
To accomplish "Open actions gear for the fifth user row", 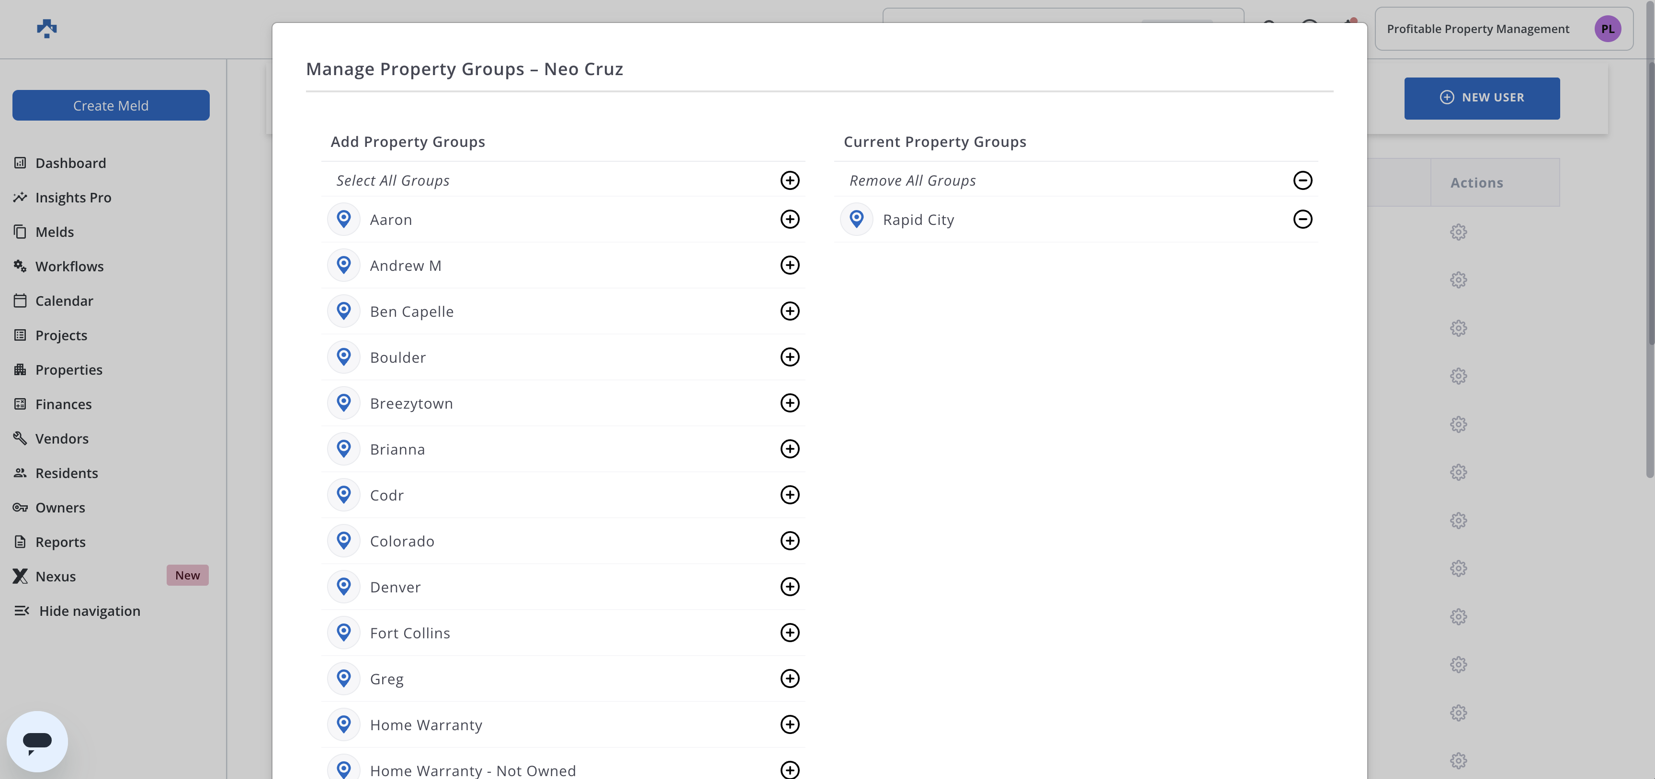I will [x=1458, y=424].
